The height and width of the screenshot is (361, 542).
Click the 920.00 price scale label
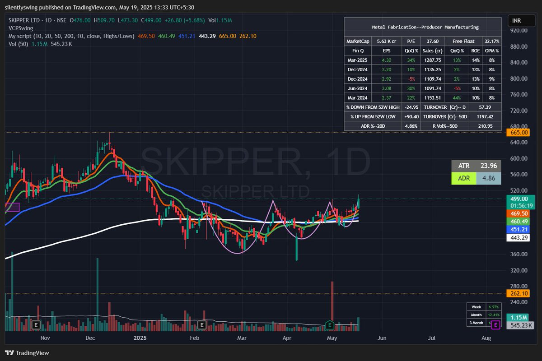[519, 30]
